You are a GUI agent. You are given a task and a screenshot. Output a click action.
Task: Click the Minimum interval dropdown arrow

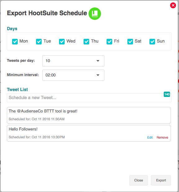click(98, 75)
